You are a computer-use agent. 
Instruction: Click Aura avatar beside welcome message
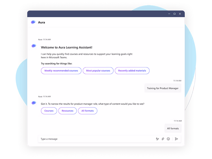coord(34,46)
